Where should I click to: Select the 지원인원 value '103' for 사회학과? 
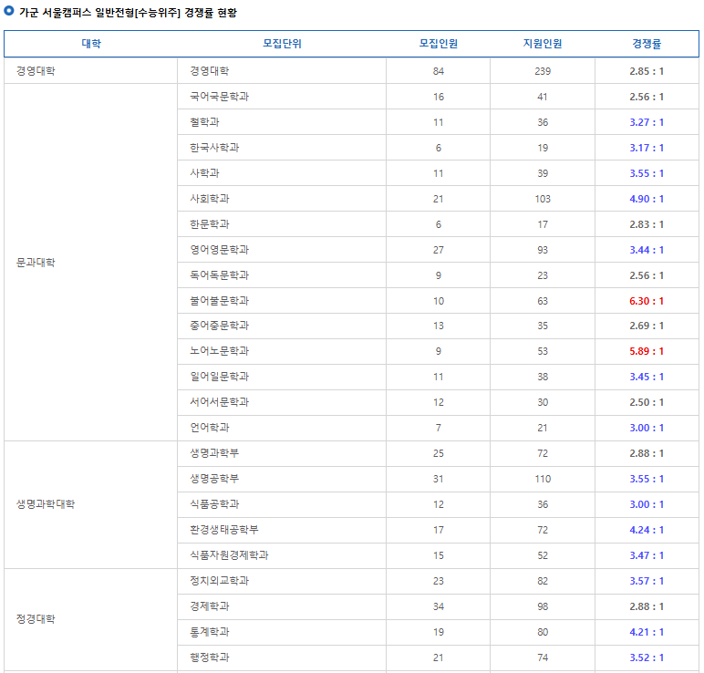(x=543, y=199)
